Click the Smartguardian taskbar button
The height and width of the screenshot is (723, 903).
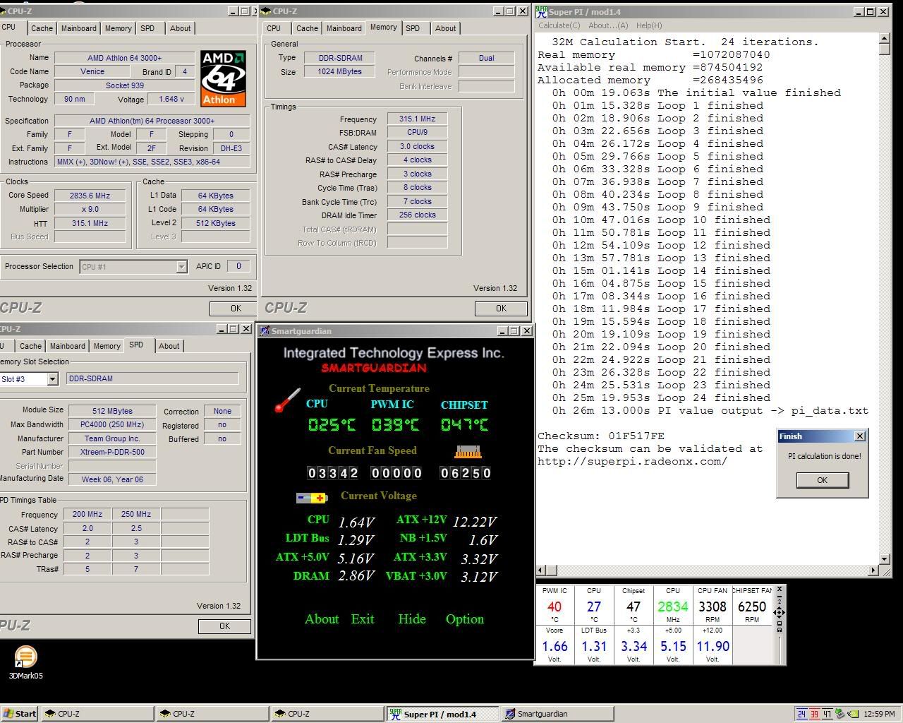click(x=557, y=714)
